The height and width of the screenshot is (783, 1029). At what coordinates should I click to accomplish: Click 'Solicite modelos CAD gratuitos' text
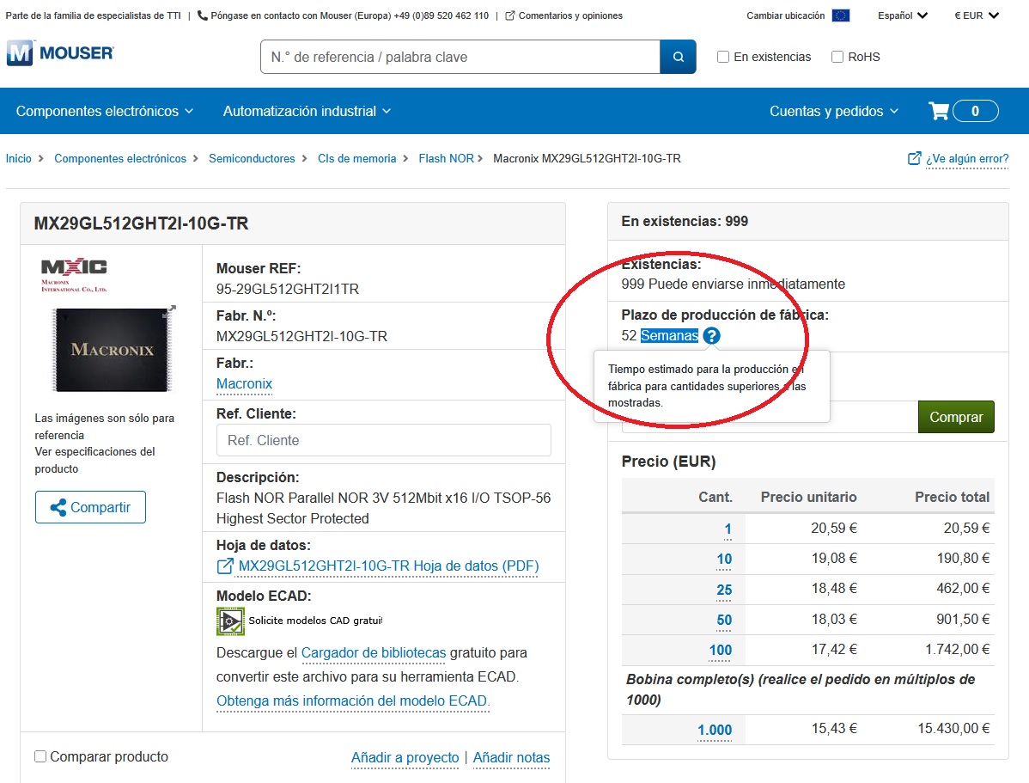(315, 621)
